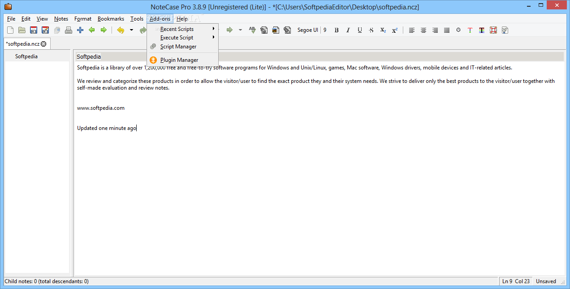
Task: Click the Save As floppy-with-pencil icon
Action: [45, 30]
